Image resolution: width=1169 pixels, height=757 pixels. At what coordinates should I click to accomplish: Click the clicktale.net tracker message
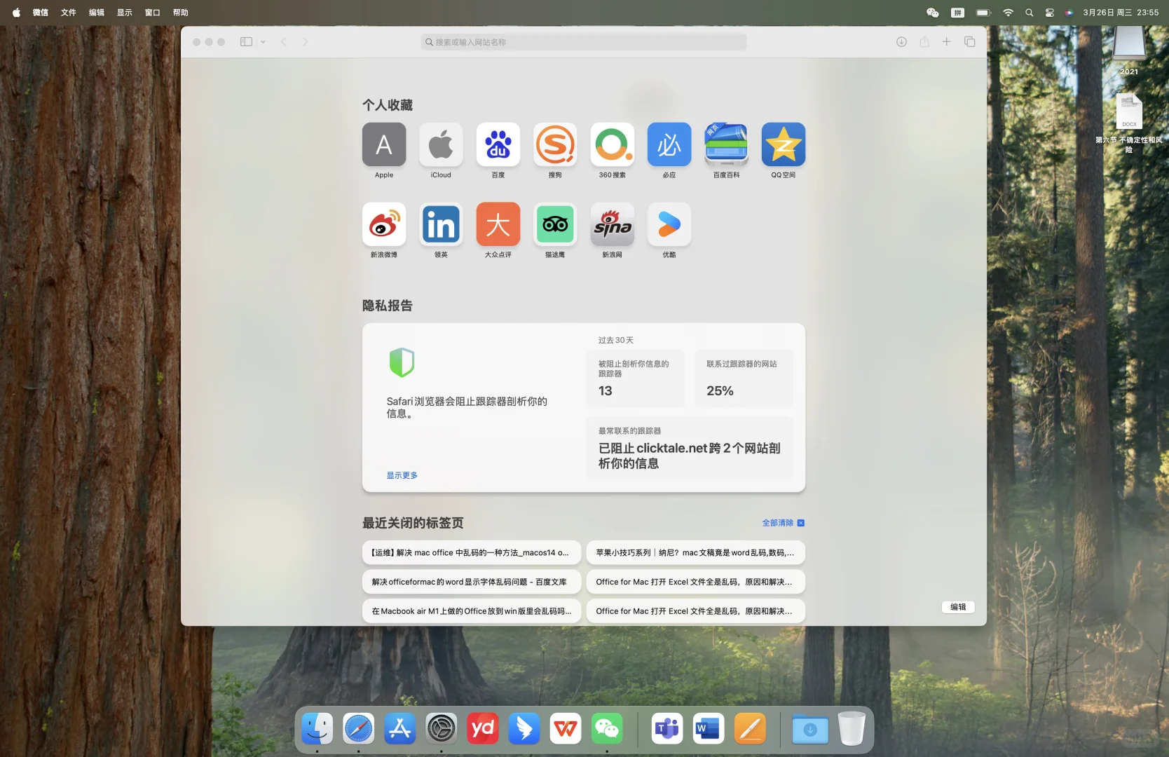click(x=690, y=456)
